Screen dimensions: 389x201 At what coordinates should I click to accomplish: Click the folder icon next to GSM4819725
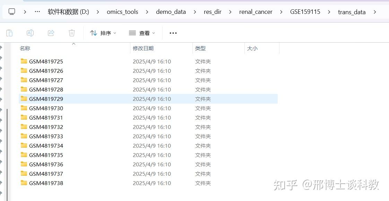(x=24, y=61)
